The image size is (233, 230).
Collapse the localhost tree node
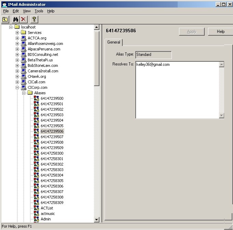click(x=11, y=27)
